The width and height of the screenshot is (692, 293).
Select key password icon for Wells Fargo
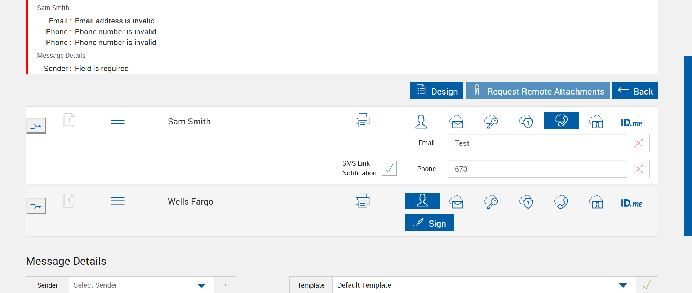pos(491,202)
